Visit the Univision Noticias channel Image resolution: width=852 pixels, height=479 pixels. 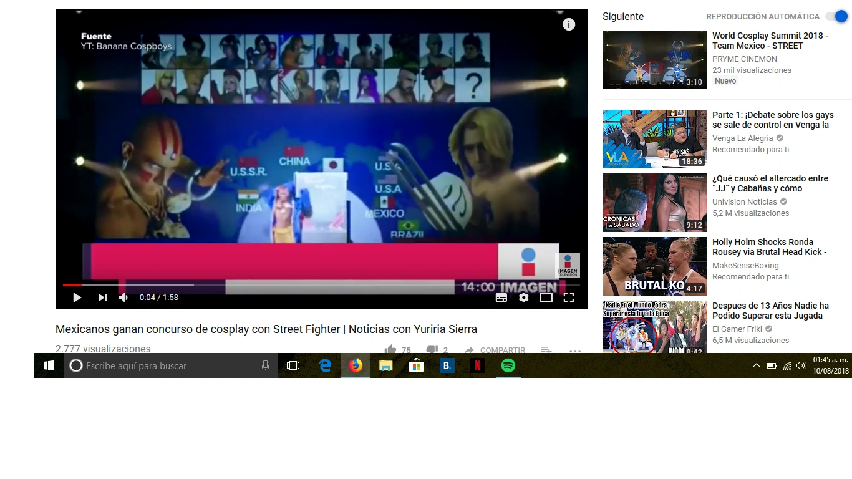click(x=745, y=202)
